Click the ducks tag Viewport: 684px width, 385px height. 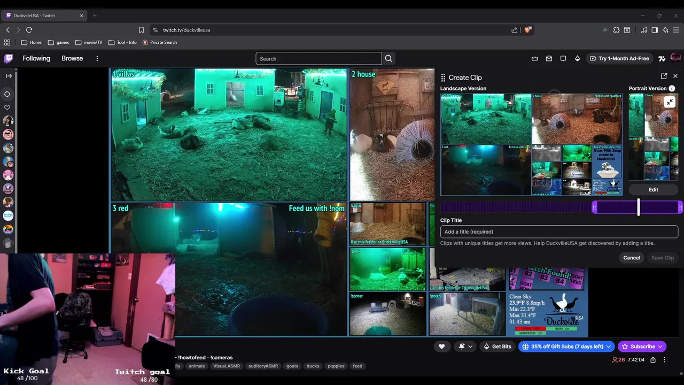(x=313, y=366)
